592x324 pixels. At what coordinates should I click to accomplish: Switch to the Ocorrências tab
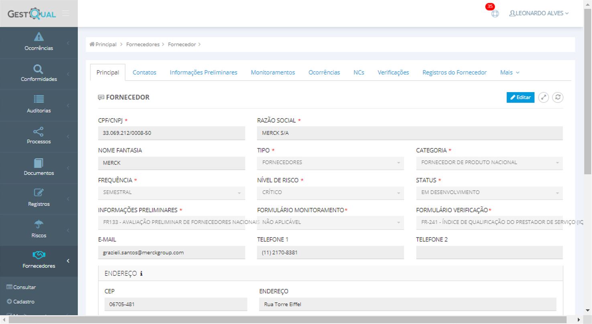tap(324, 72)
